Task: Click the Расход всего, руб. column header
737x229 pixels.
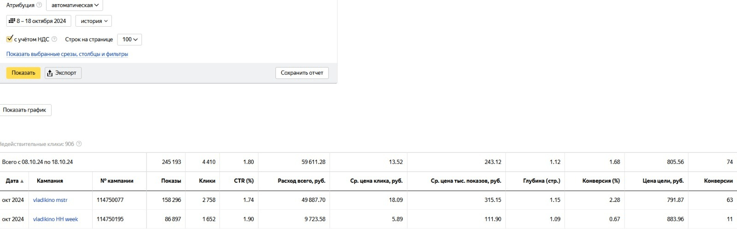Action: pos(301,181)
